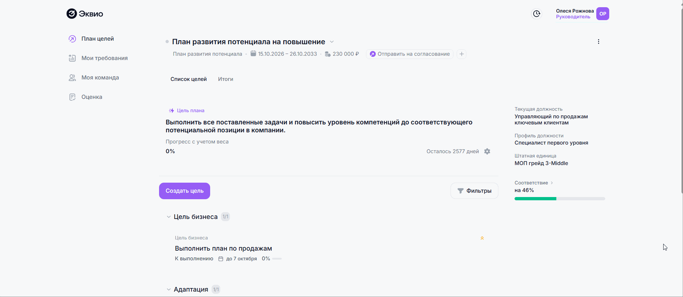The image size is (683, 297).
Task: Click the Осталось 2577 дней text
Action: pyautogui.click(x=453, y=151)
